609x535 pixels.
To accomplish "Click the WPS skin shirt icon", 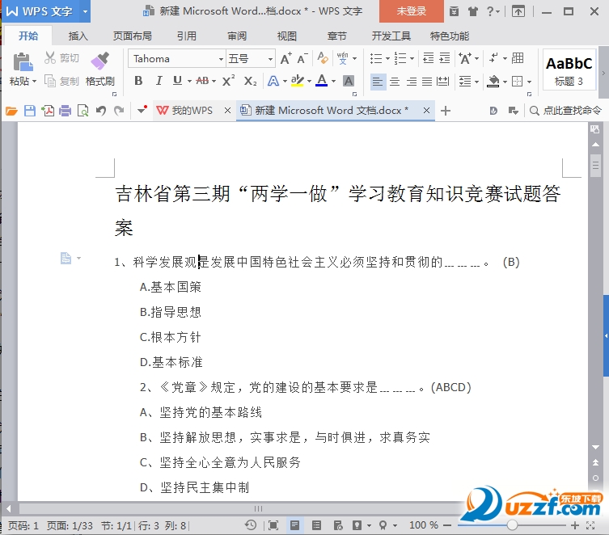I will [x=472, y=11].
